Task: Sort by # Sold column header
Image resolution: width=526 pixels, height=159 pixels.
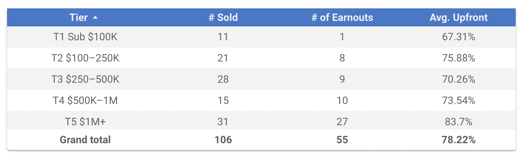Action: coord(223,18)
